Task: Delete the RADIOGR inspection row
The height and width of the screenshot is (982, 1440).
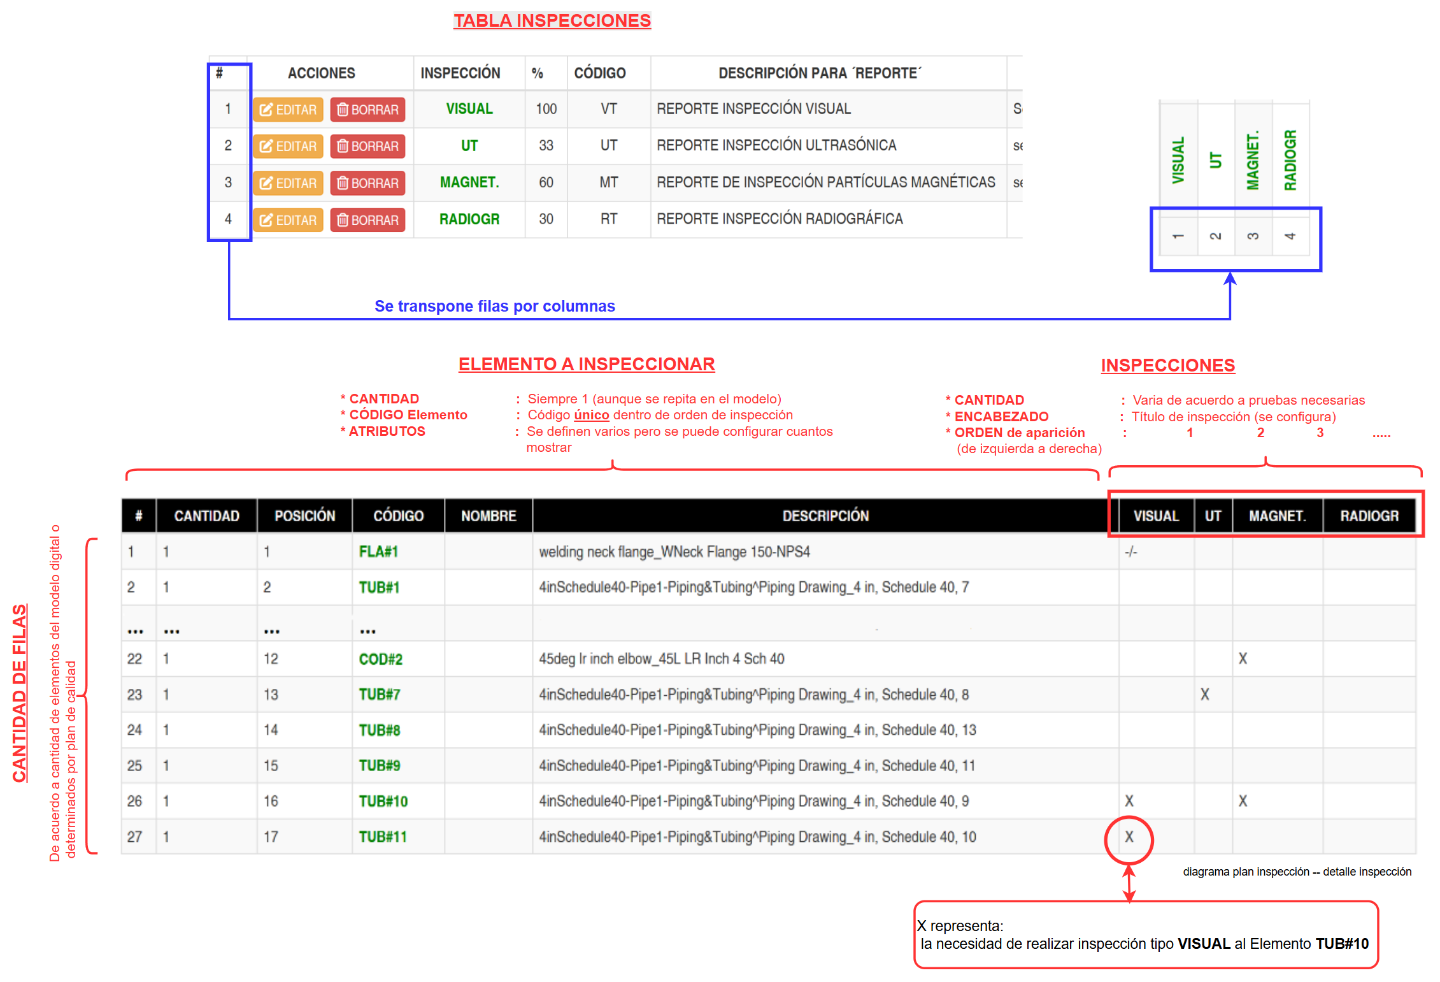Action: click(x=367, y=220)
